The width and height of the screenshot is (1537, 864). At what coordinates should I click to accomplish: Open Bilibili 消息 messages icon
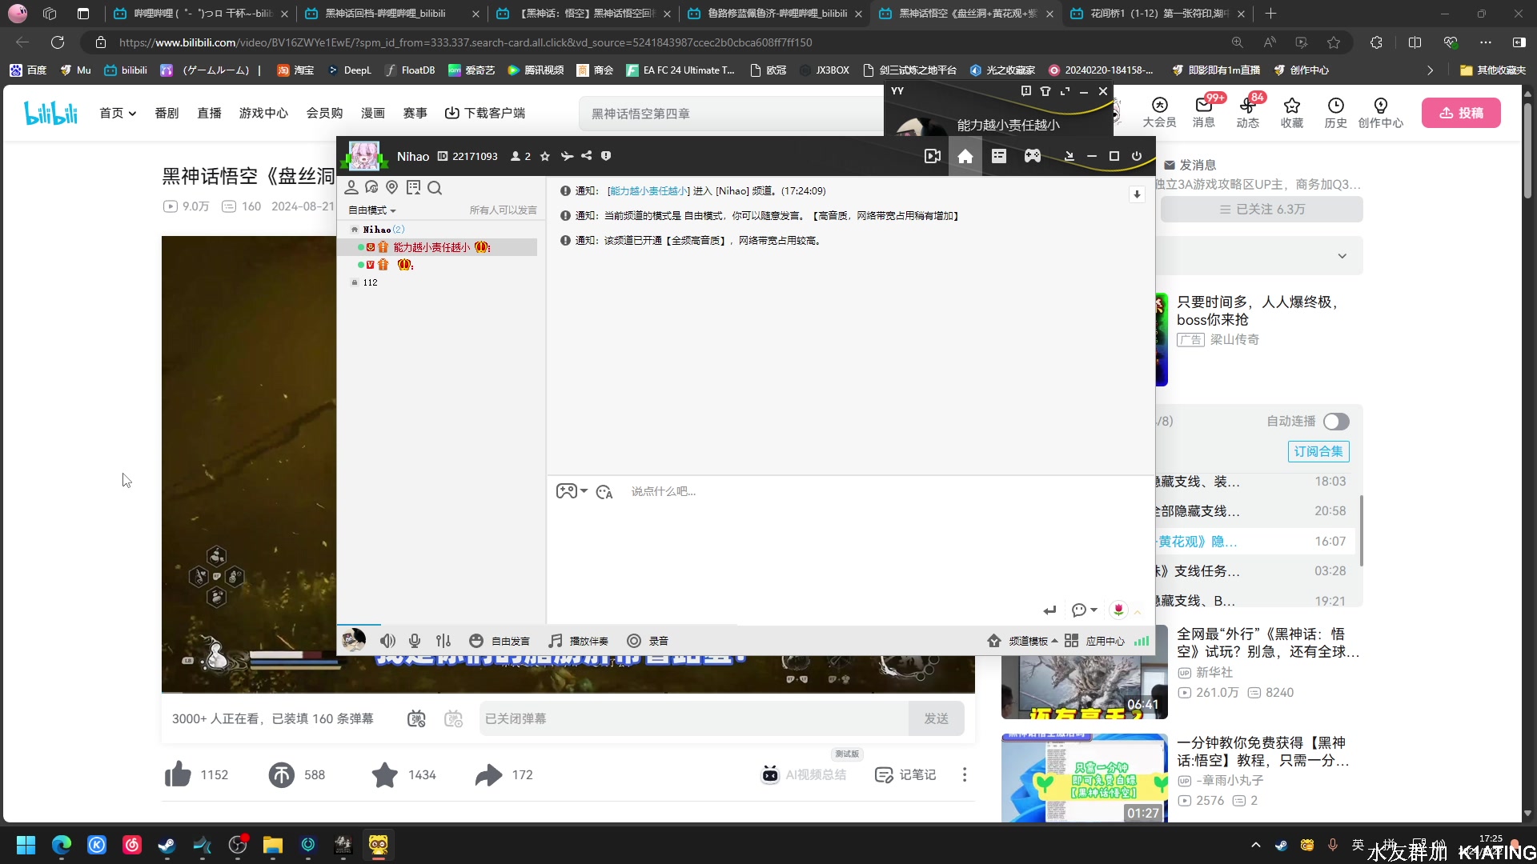click(x=1204, y=112)
